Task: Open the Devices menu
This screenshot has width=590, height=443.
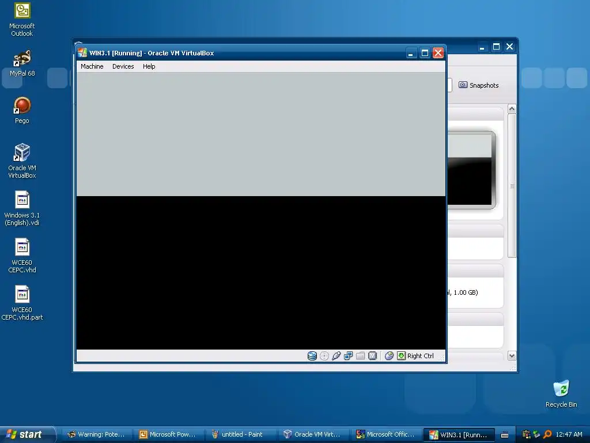Action: click(x=123, y=66)
